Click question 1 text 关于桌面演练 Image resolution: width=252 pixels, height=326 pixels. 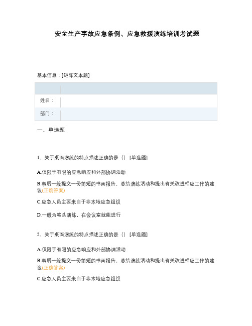coord(81,158)
